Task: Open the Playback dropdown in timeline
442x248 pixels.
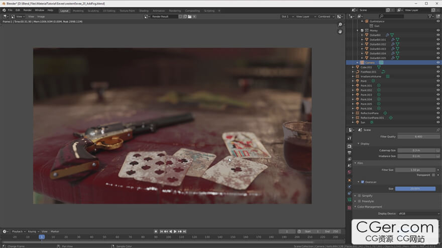Action: coord(19,231)
